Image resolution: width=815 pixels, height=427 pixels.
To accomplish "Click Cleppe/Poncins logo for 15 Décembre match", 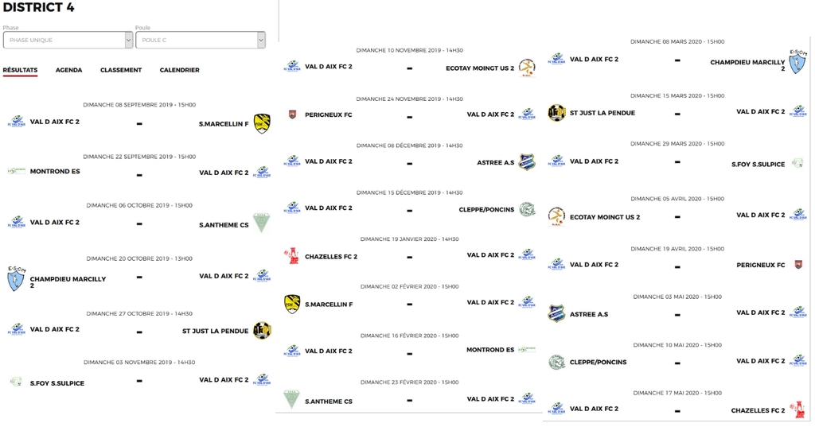I will 527,209.
